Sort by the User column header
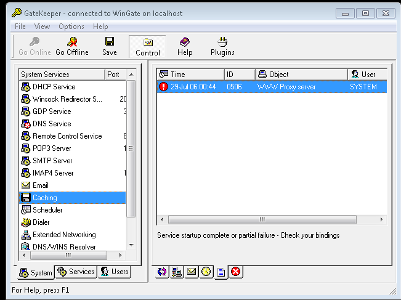Viewport: 401px width, 300px height. pos(368,75)
